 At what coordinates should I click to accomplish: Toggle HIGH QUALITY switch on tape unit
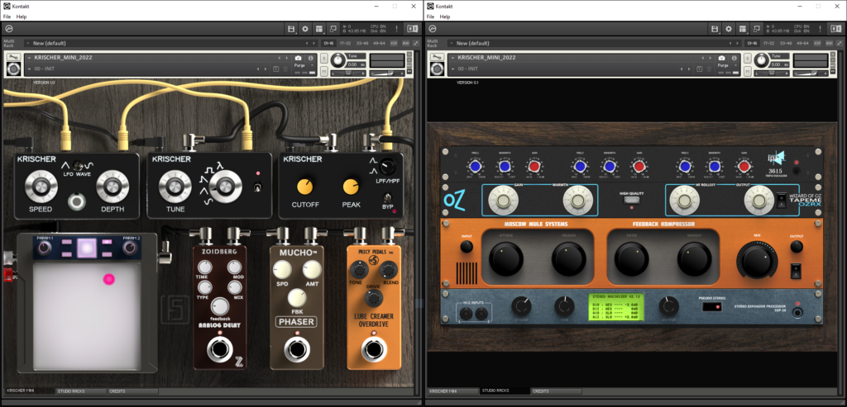(x=631, y=201)
